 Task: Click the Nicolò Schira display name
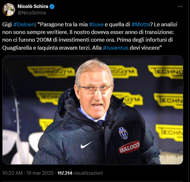point(33,6)
